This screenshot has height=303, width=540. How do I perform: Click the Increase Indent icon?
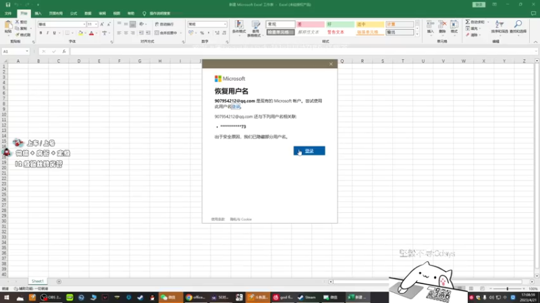tap(148, 32)
